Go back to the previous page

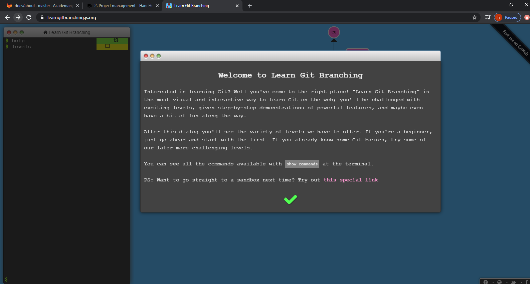pos(7,17)
